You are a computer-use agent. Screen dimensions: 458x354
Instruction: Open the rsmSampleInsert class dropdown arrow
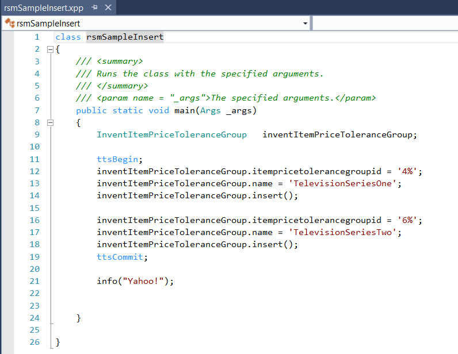(305, 24)
